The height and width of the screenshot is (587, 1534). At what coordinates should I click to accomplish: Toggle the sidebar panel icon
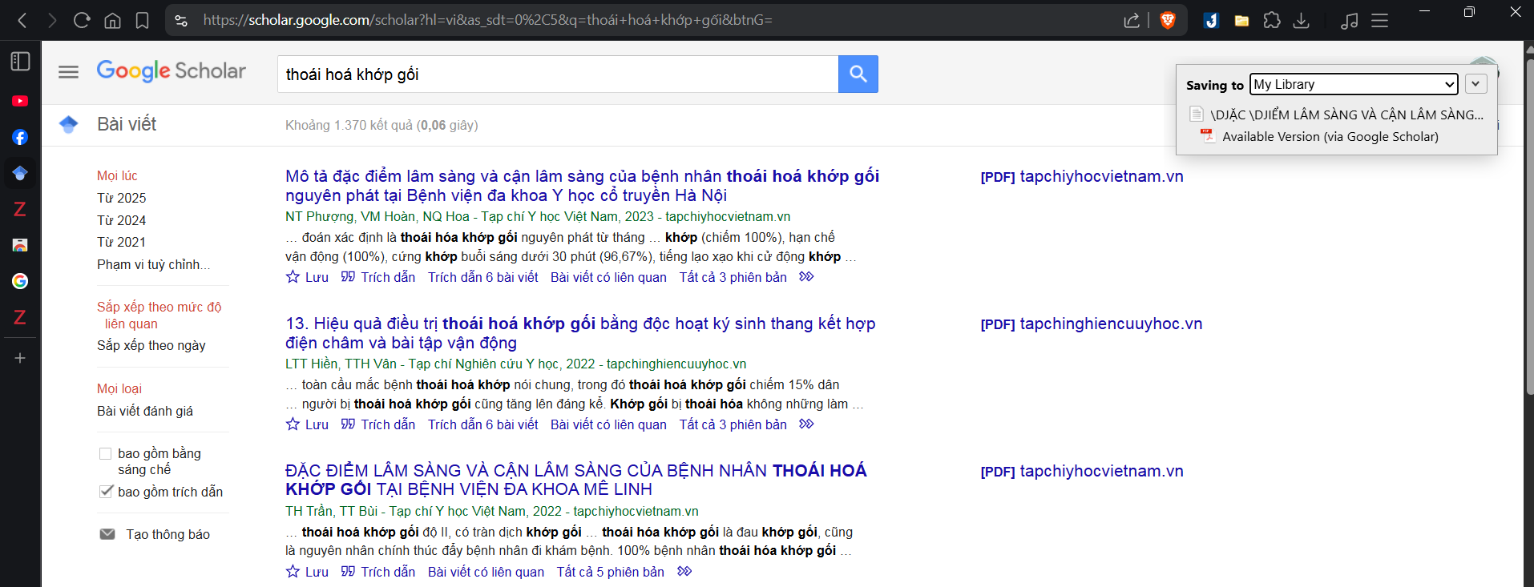click(20, 62)
